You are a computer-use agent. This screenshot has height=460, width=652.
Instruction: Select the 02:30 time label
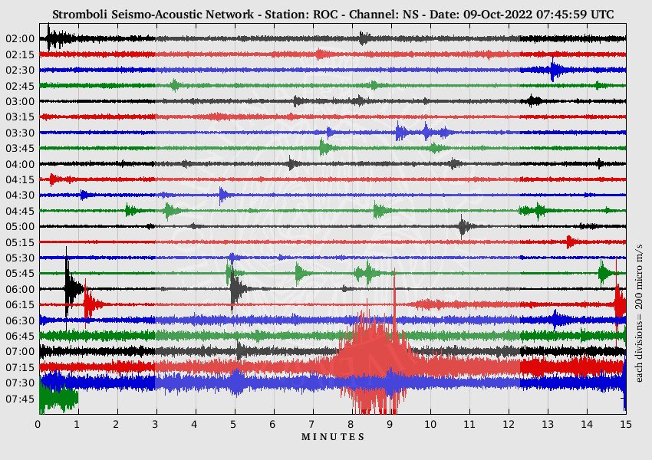(20, 71)
